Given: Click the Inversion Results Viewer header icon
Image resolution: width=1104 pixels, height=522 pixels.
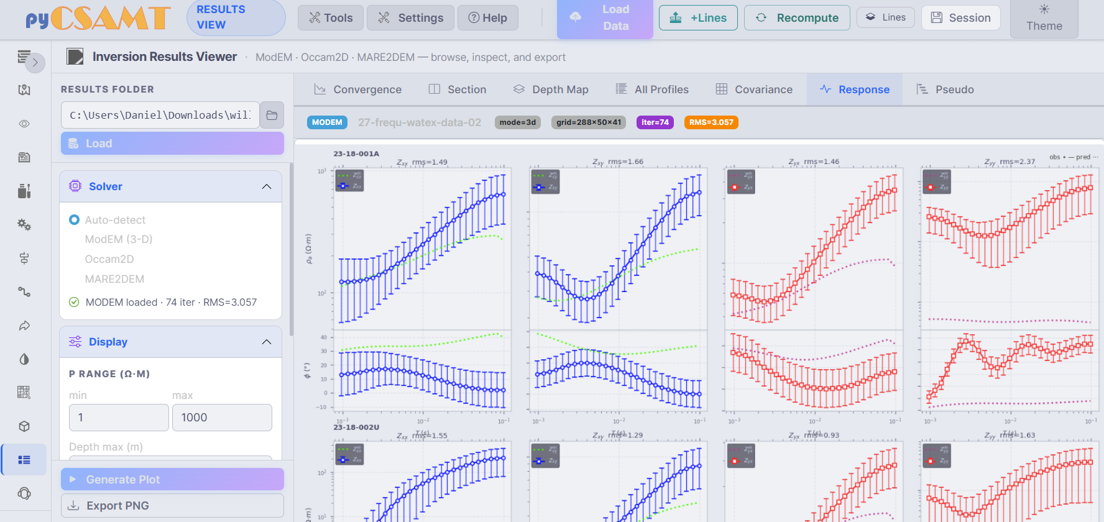Looking at the screenshot, I should click(x=75, y=57).
